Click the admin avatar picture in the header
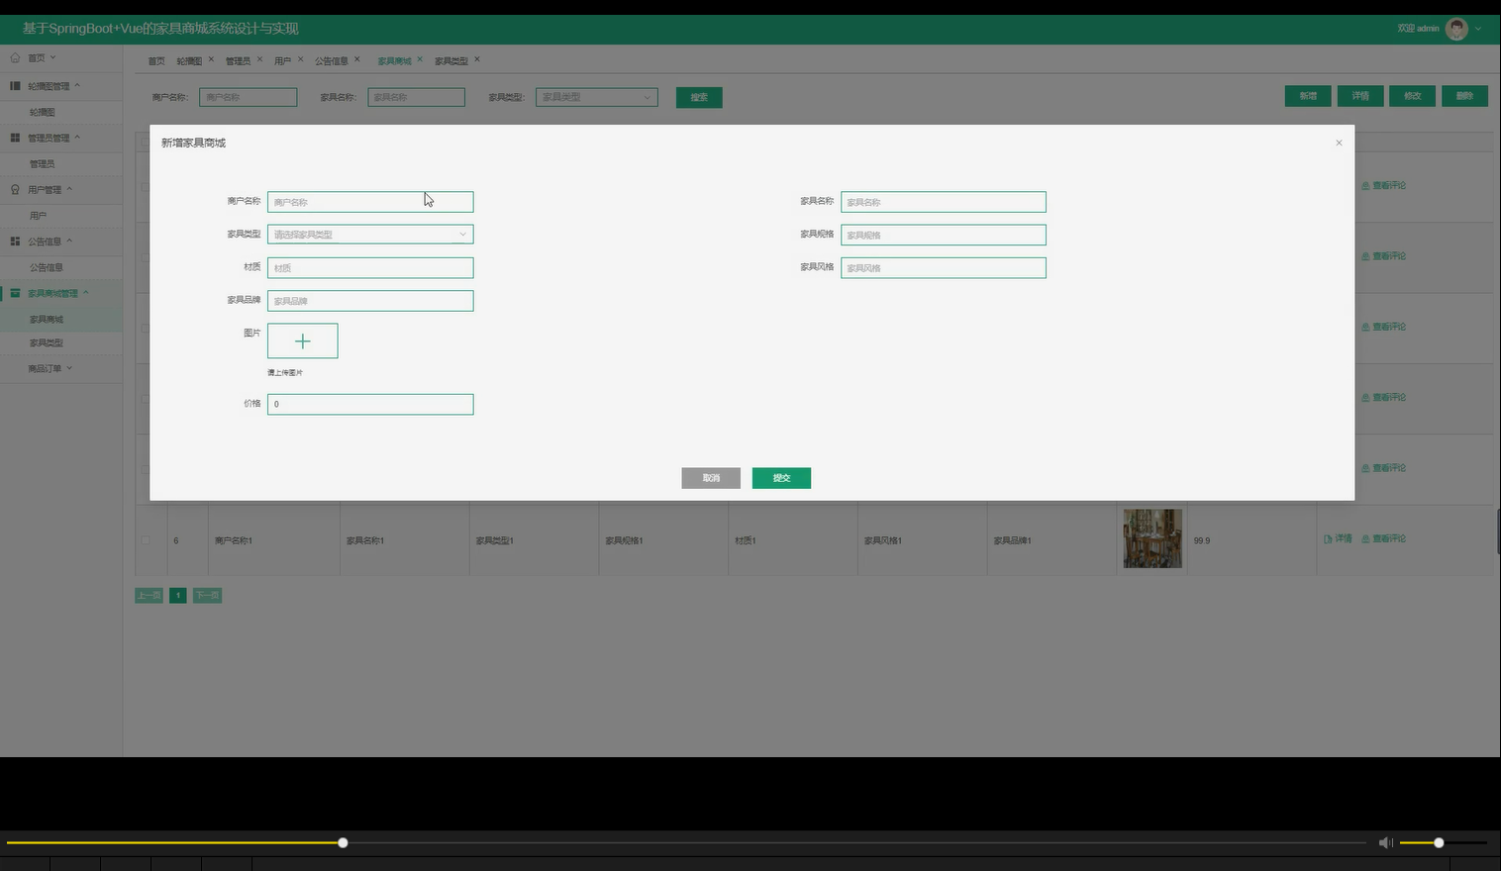The width and height of the screenshot is (1501, 871). [1456, 29]
